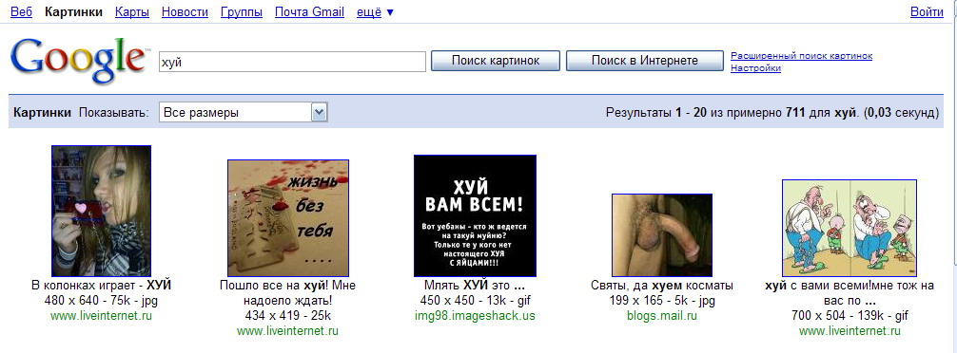Click the Войти sign-in link
The height and width of the screenshot is (353, 957).
pyautogui.click(x=927, y=12)
